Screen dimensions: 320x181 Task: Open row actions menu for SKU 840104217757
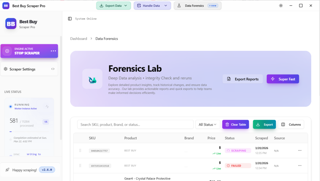pyautogui.click(x=300, y=151)
